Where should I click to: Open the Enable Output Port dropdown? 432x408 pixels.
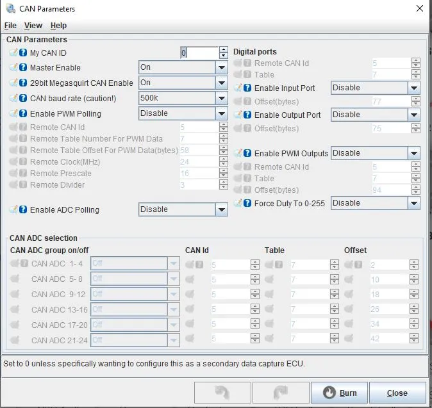point(375,115)
